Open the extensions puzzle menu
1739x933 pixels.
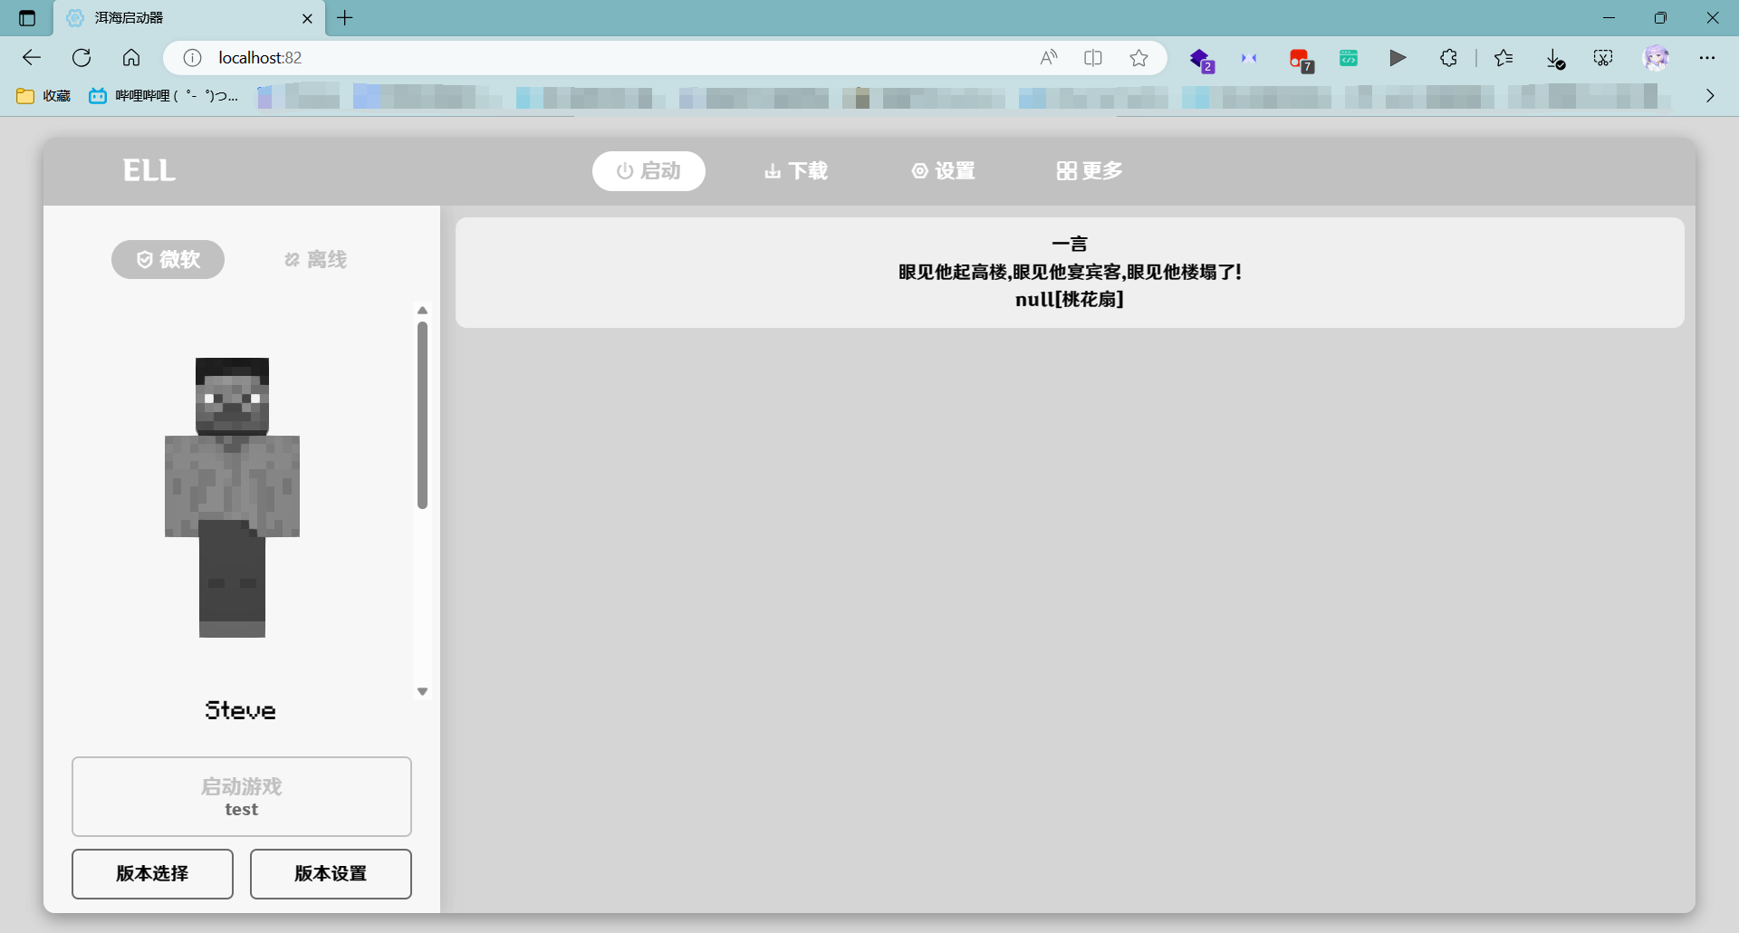[x=1447, y=58]
